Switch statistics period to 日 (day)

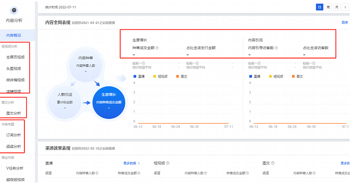319,7
